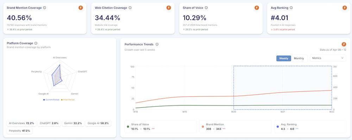Select the Google AI 58.3% chip
The height and width of the screenshot is (140, 352).
tap(98, 123)
